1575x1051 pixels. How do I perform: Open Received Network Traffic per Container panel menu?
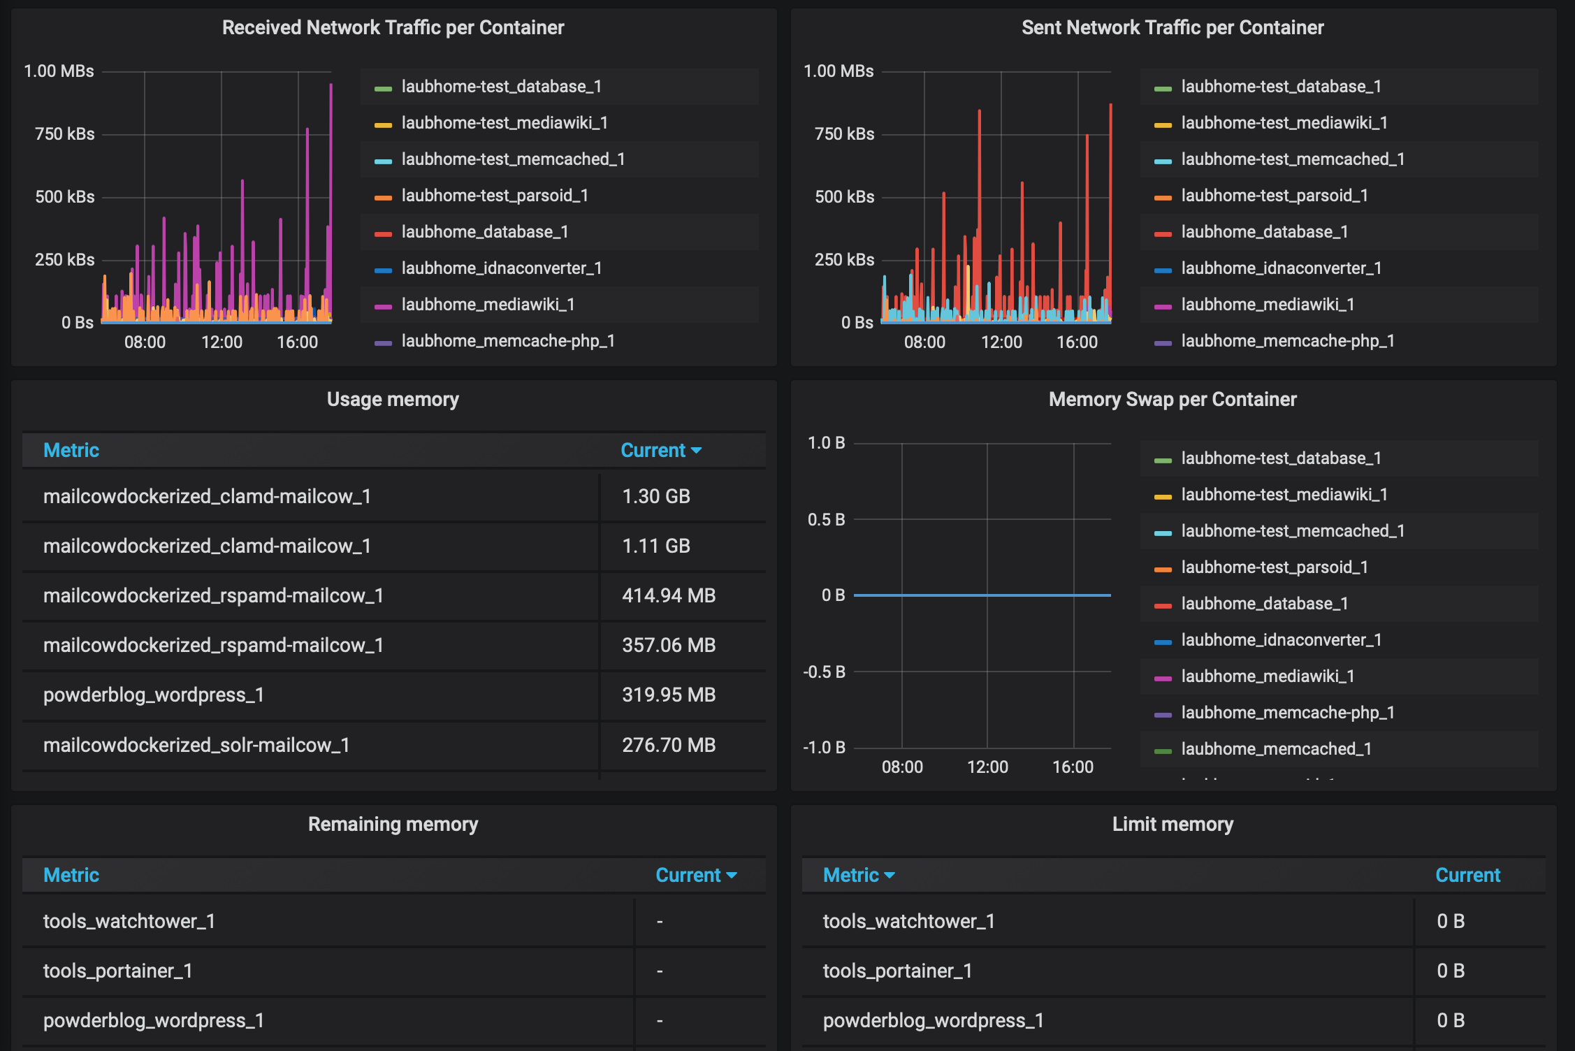393,28
